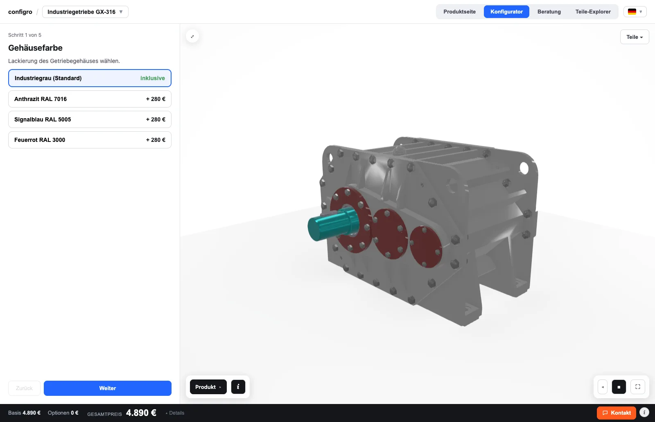This screenshot has height=422, width=655.
Task: Click the Optionen 0 € footer text
Action: [63, 413]
